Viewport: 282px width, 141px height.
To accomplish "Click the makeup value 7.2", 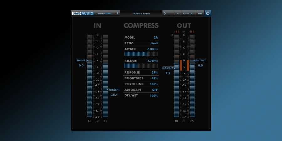I will point(168,73).
